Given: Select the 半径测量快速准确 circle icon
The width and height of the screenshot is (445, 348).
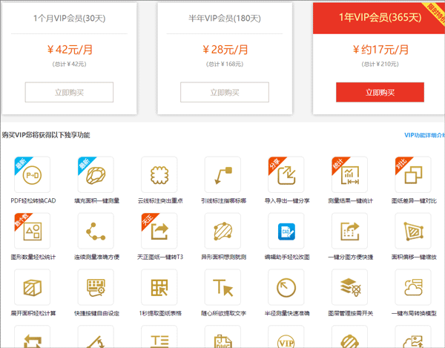Looking at the screenshot, I should (x=286, y=287).
